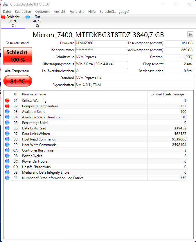Click the total reads value 161 GB
Viewport: 196px width, 242px height.
pyautogui.click(x=179, y=43)
